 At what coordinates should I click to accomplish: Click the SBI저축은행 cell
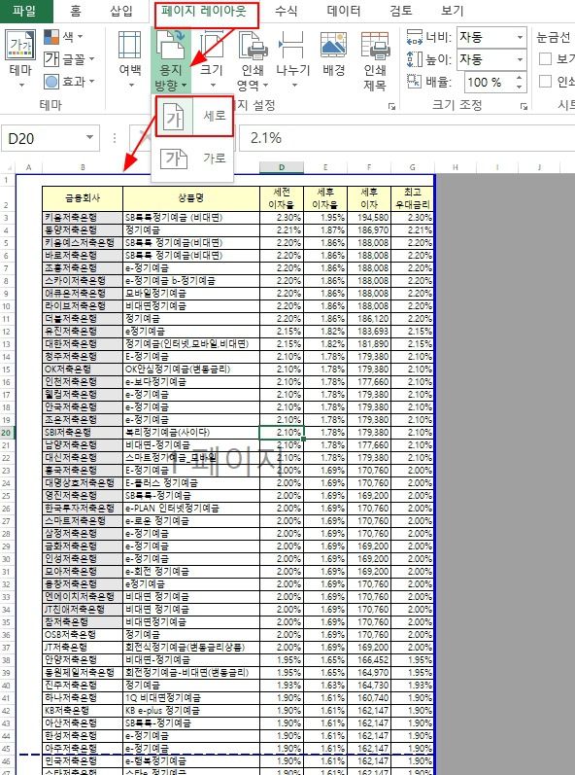point(83,433)
